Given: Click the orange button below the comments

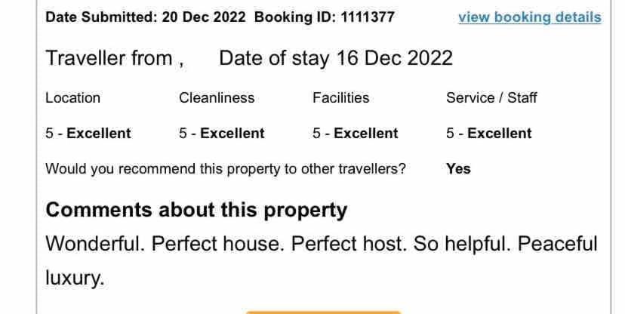Looking at the screenshot, I should click(323, 312).
